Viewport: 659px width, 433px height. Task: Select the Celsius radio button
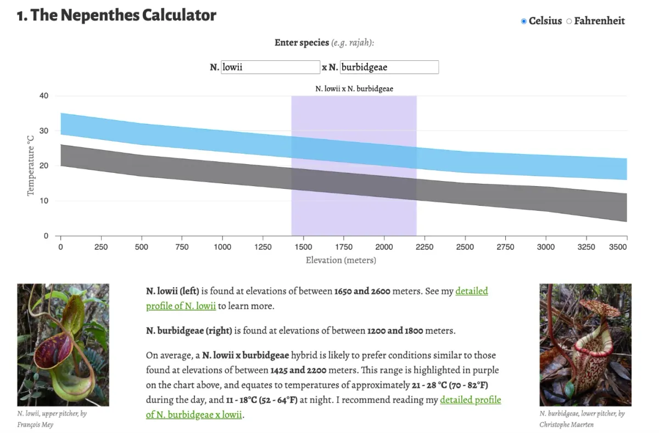pos(523,21)
